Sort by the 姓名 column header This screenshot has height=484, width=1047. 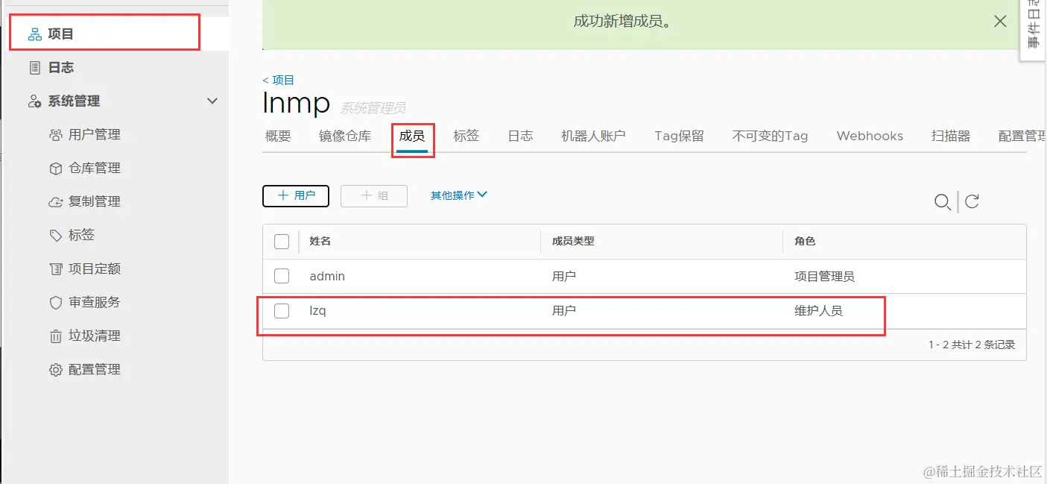click(x=320, y=242)
